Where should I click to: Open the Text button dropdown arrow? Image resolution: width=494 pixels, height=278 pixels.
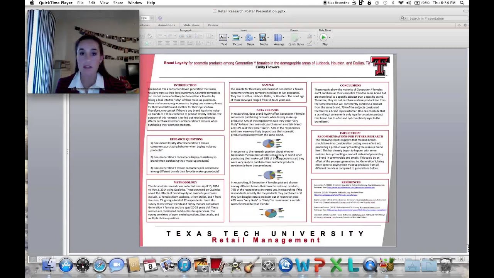[x=228, y=38]
